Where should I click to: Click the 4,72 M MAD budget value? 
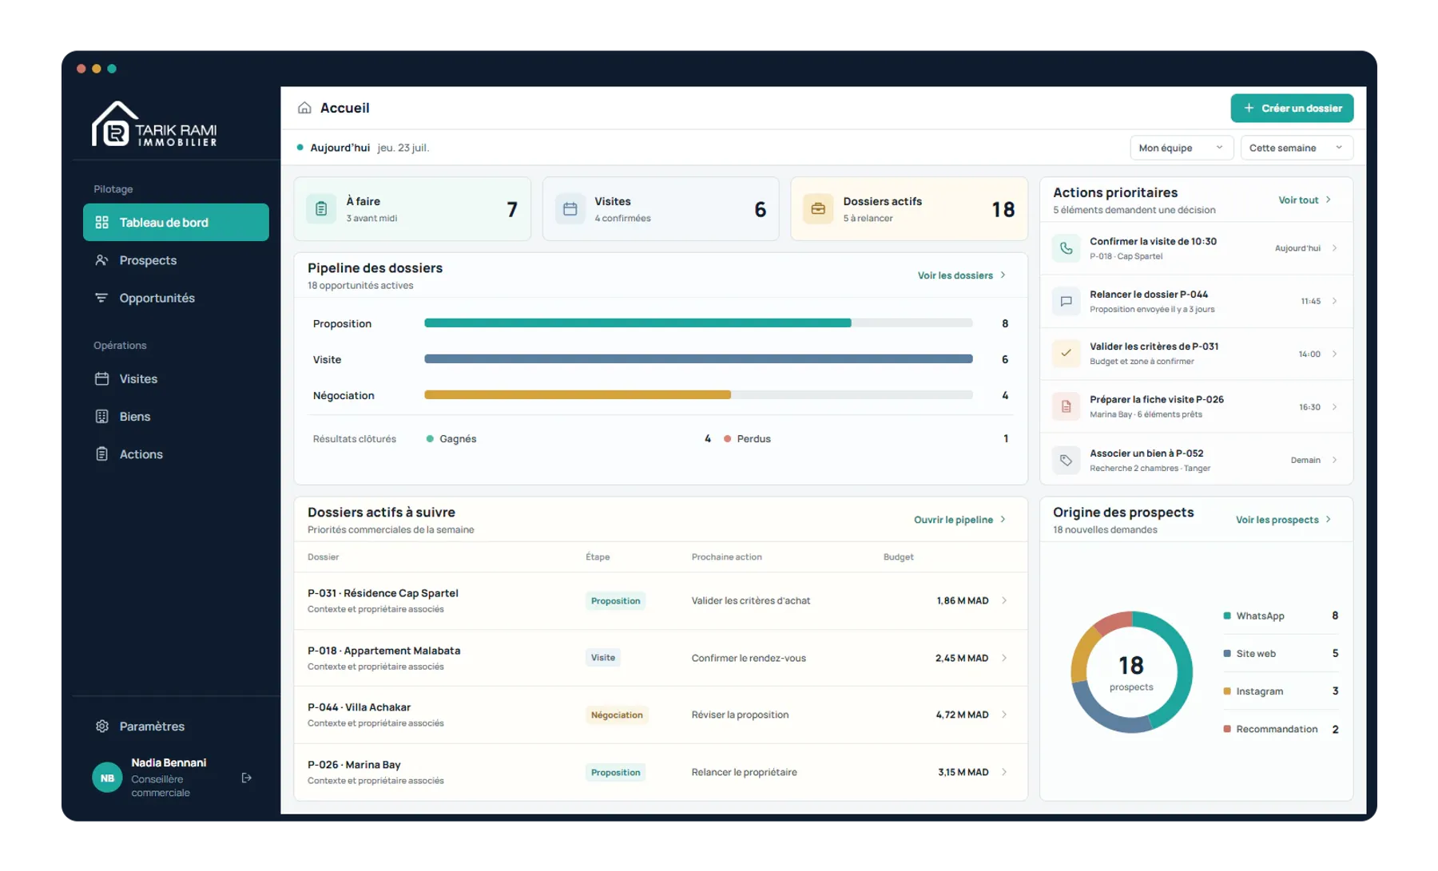(962, 715)
